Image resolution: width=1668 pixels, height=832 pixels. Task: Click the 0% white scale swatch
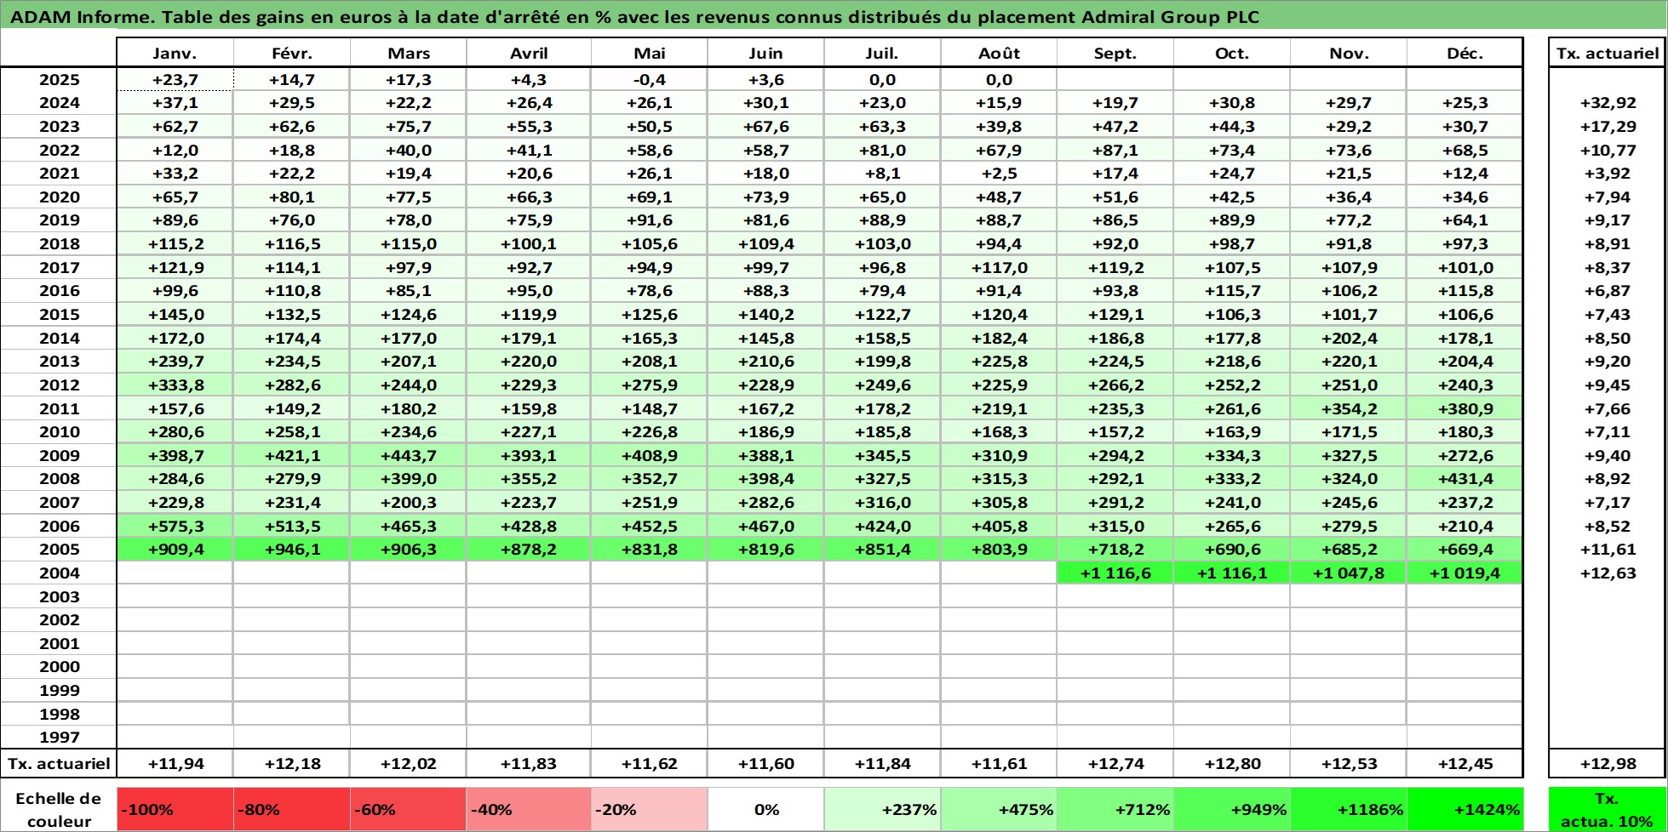point(765,809)
